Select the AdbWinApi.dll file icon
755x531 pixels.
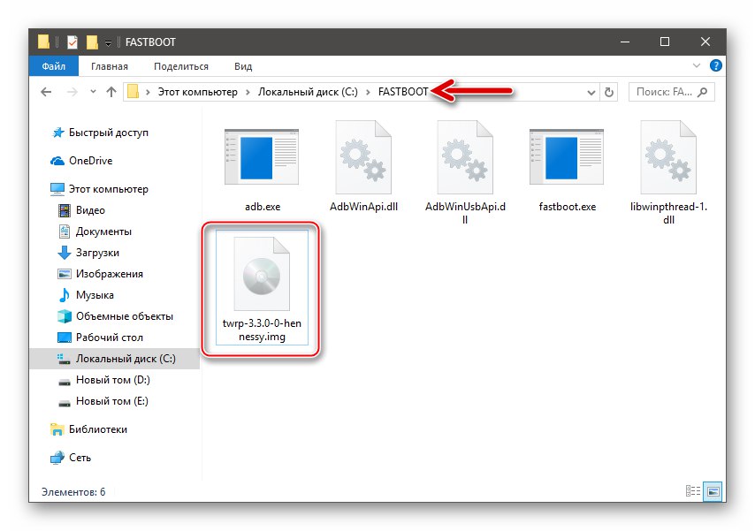363,157
